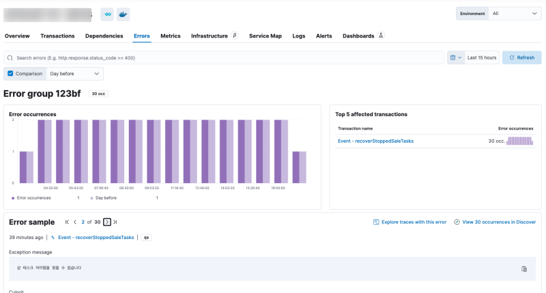Viewport: 546px width, 293px height.
Task: Go to the first error sample
Action: [x=67, y=222]
